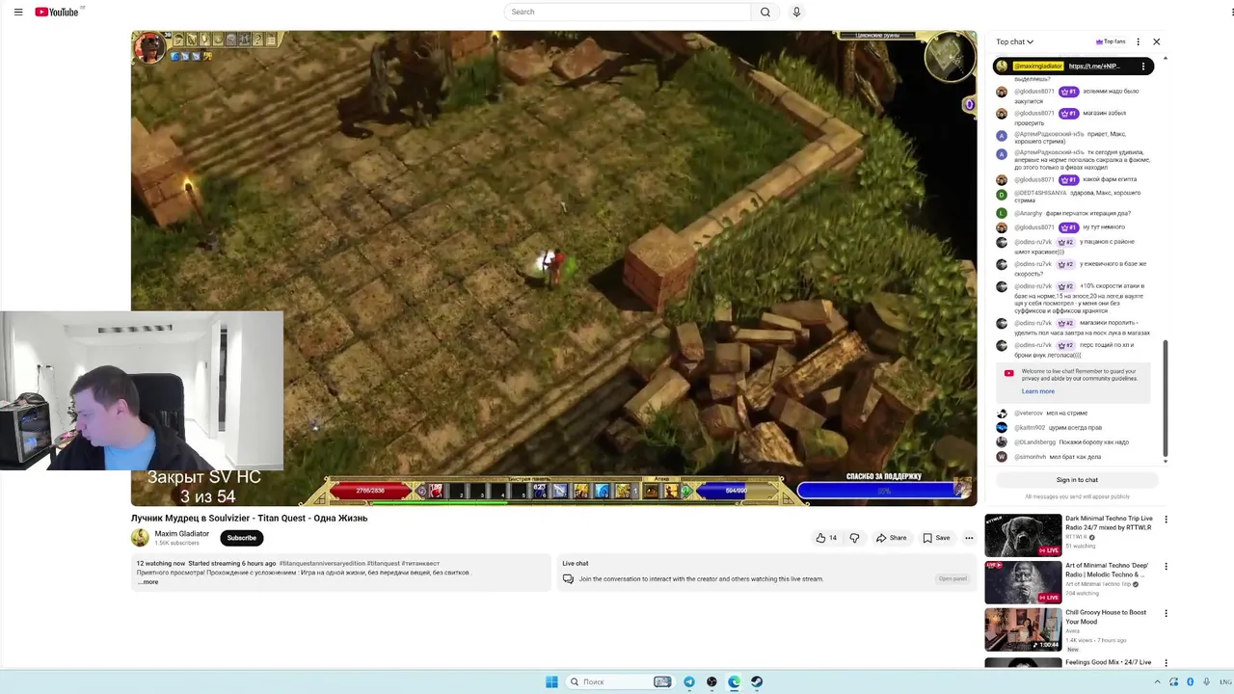Click chat author @vetercov
The height and width of the screenshot is (694, 1234).
(x=1029, y=413)
